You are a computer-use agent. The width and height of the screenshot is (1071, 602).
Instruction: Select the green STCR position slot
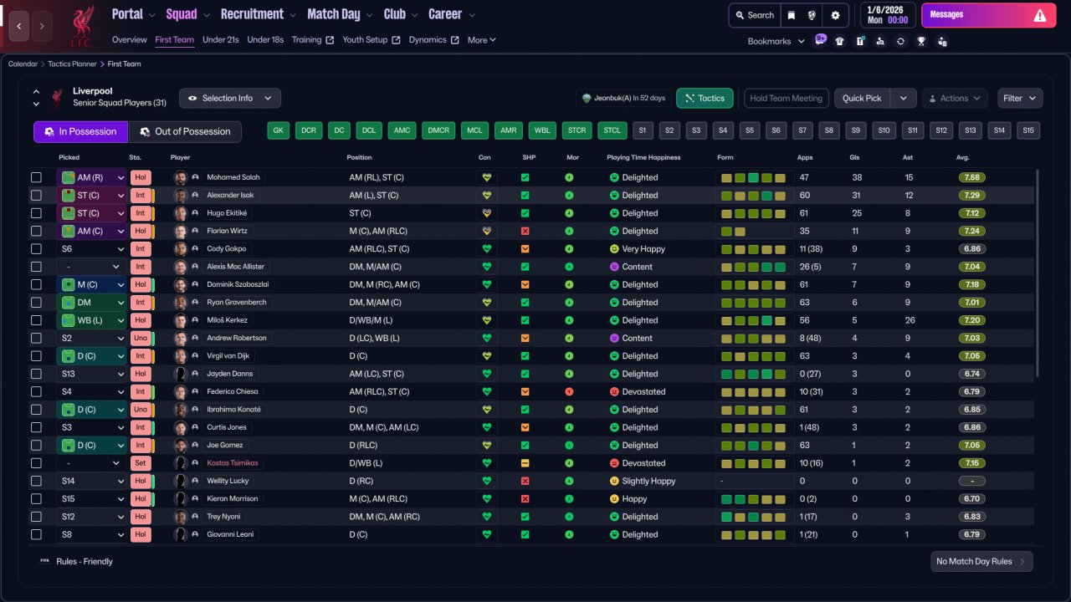click(x=576, y=130)
